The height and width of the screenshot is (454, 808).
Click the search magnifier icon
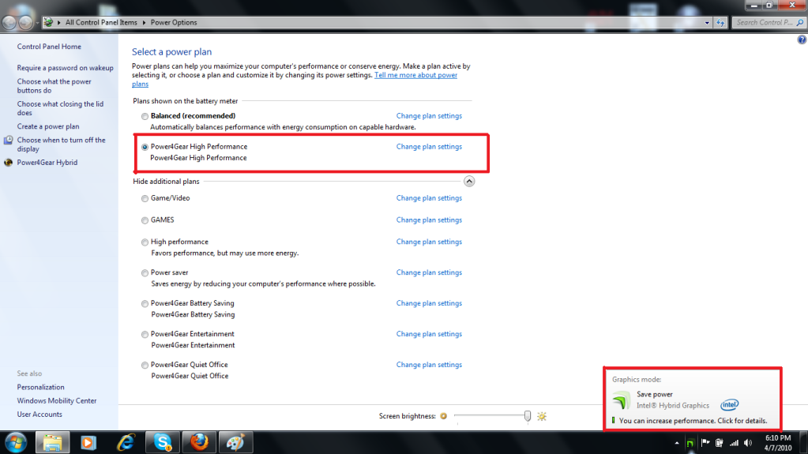(x=800, y=23)
